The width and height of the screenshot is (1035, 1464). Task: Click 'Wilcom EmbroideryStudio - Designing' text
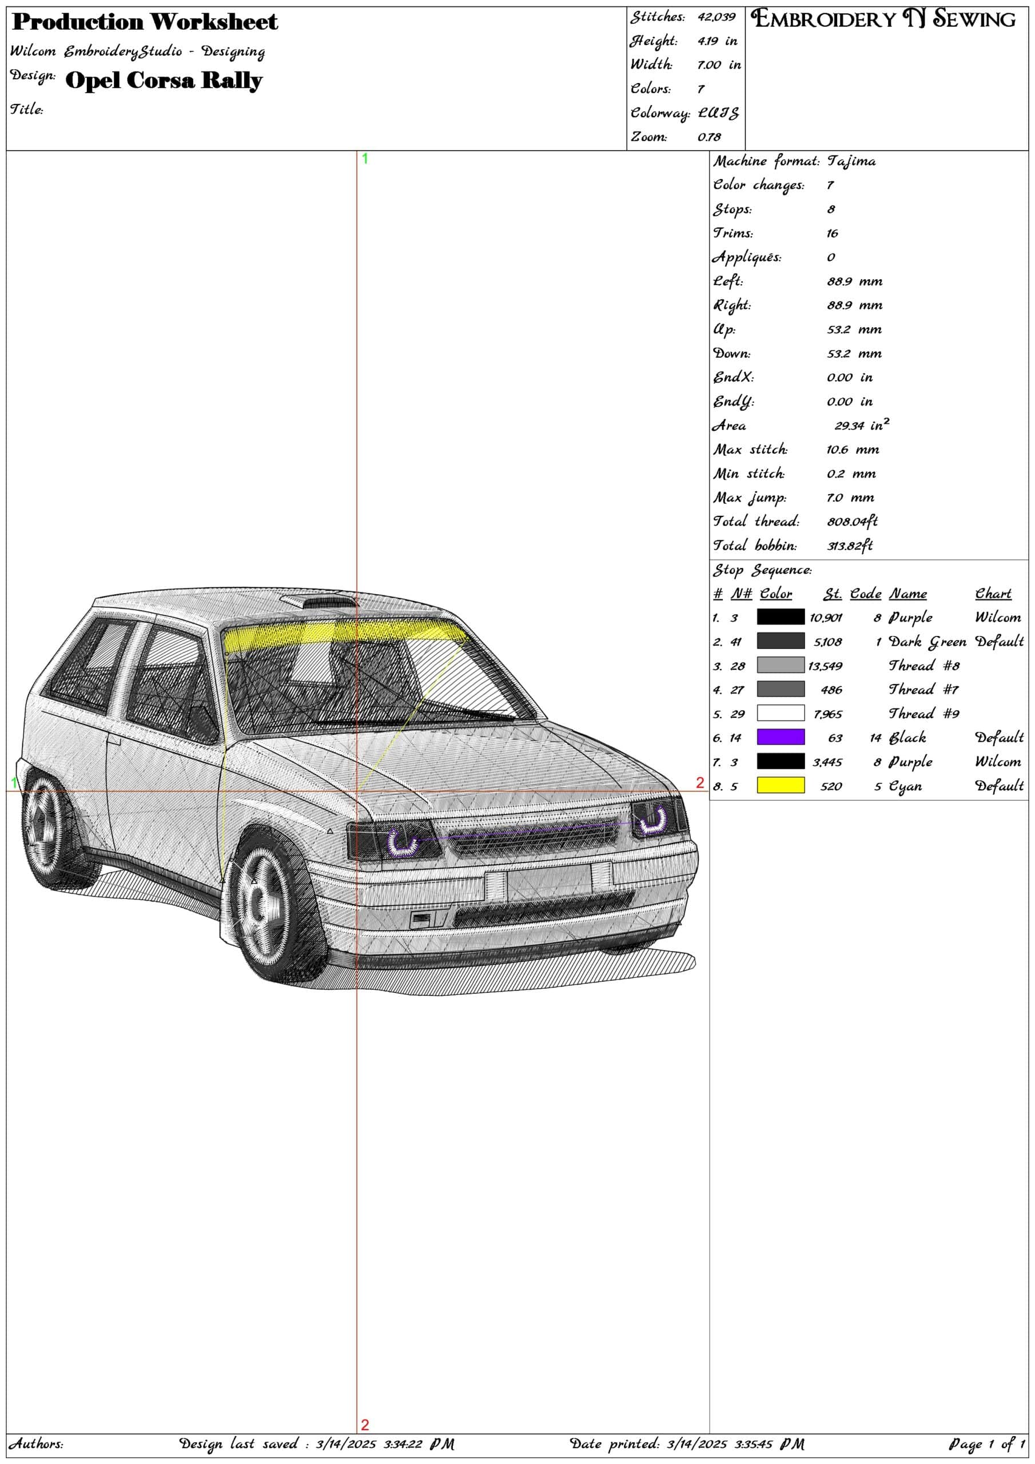coord(137,51)
